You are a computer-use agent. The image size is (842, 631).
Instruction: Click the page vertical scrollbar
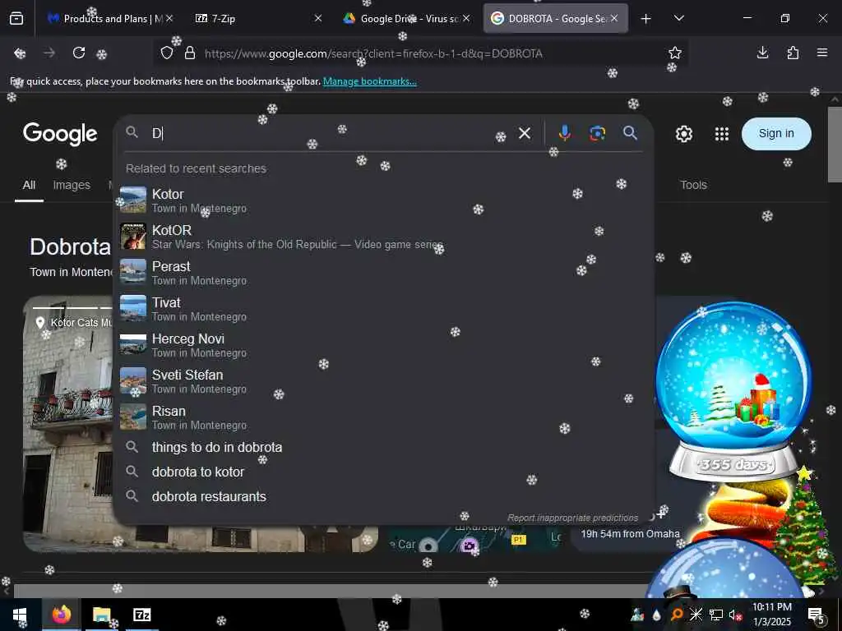tap(835, 145)
